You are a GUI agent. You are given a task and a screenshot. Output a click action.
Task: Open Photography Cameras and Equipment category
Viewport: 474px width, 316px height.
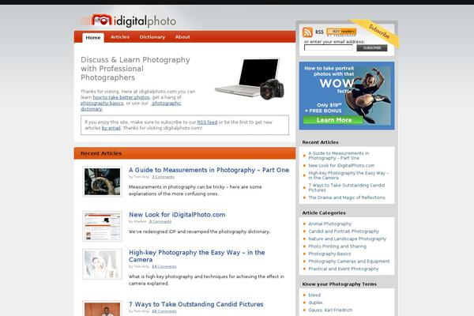[349, 261]
